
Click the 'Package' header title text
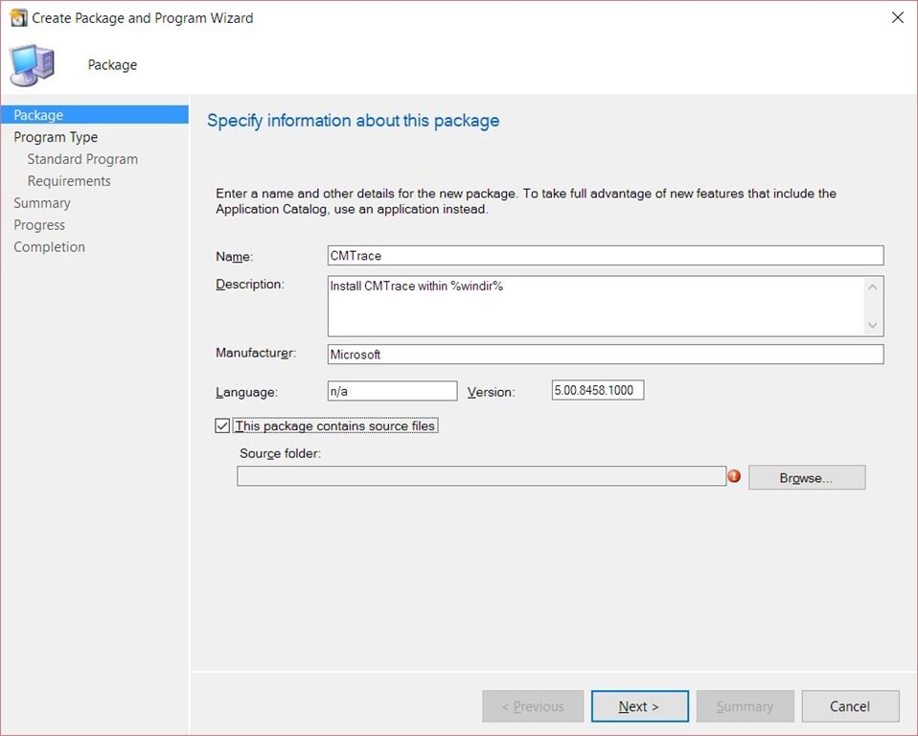[112, 65]
